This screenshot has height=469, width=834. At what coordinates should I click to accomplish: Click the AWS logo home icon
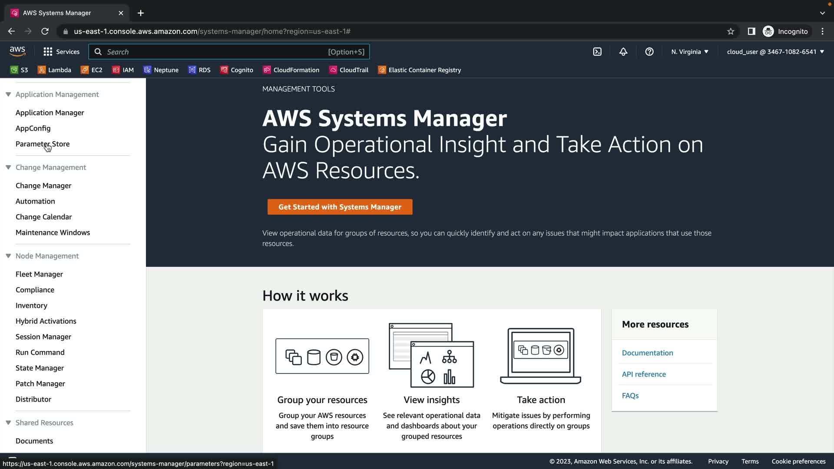[x=17, y=51]
